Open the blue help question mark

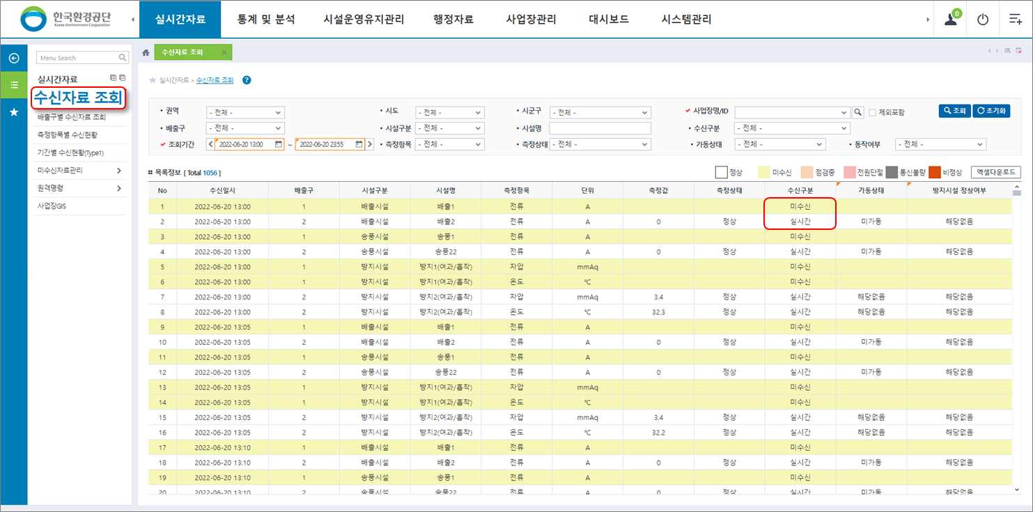pos(247,80)
